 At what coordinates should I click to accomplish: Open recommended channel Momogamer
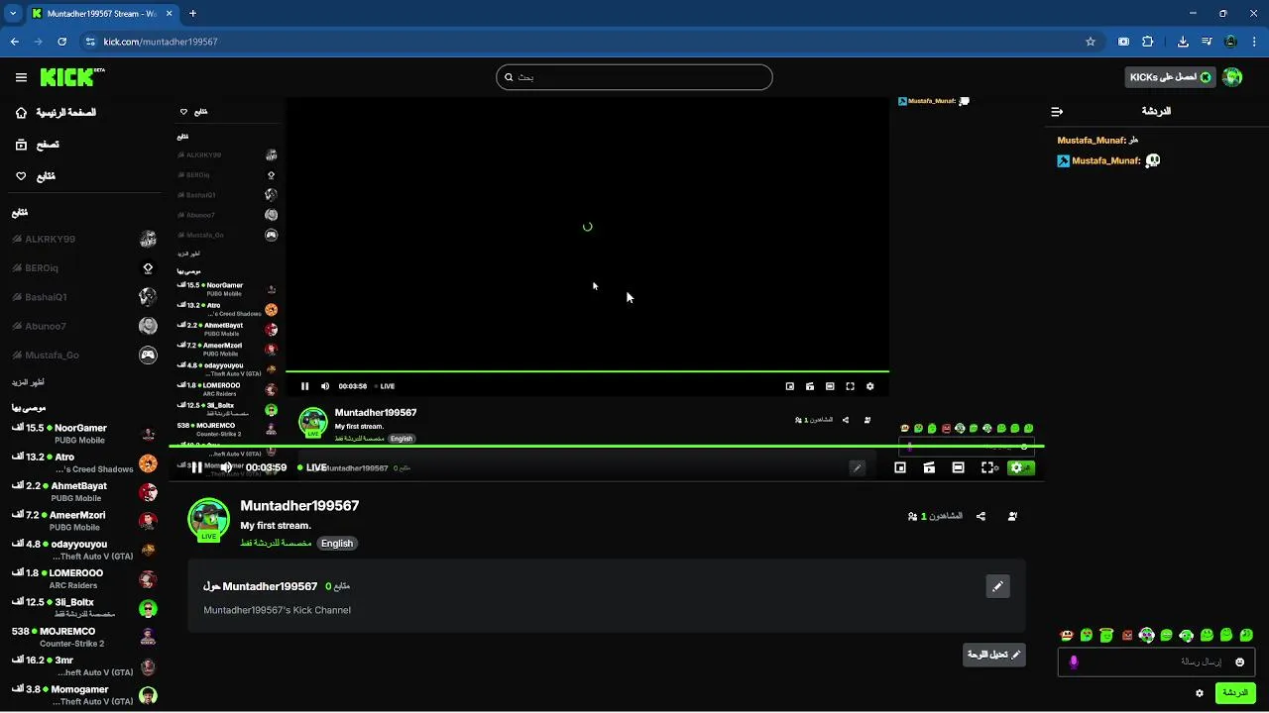click(84, 695)
